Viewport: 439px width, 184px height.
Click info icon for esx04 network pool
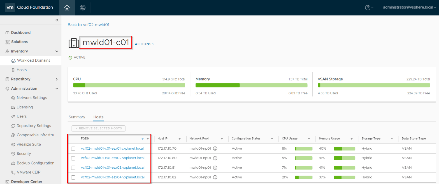point(215,177)
